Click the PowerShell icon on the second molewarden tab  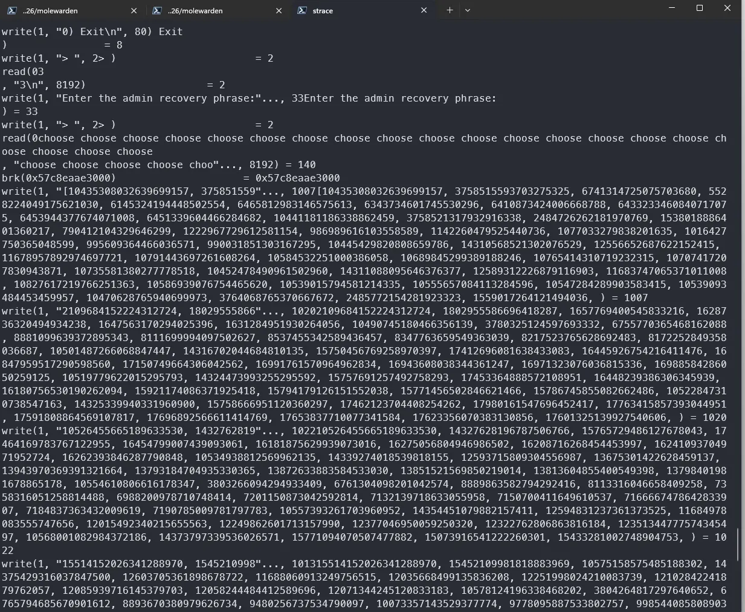pyautogui.click(x=157, y=10)
